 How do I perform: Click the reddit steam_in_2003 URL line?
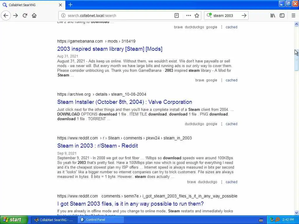(x=124, y=138)
